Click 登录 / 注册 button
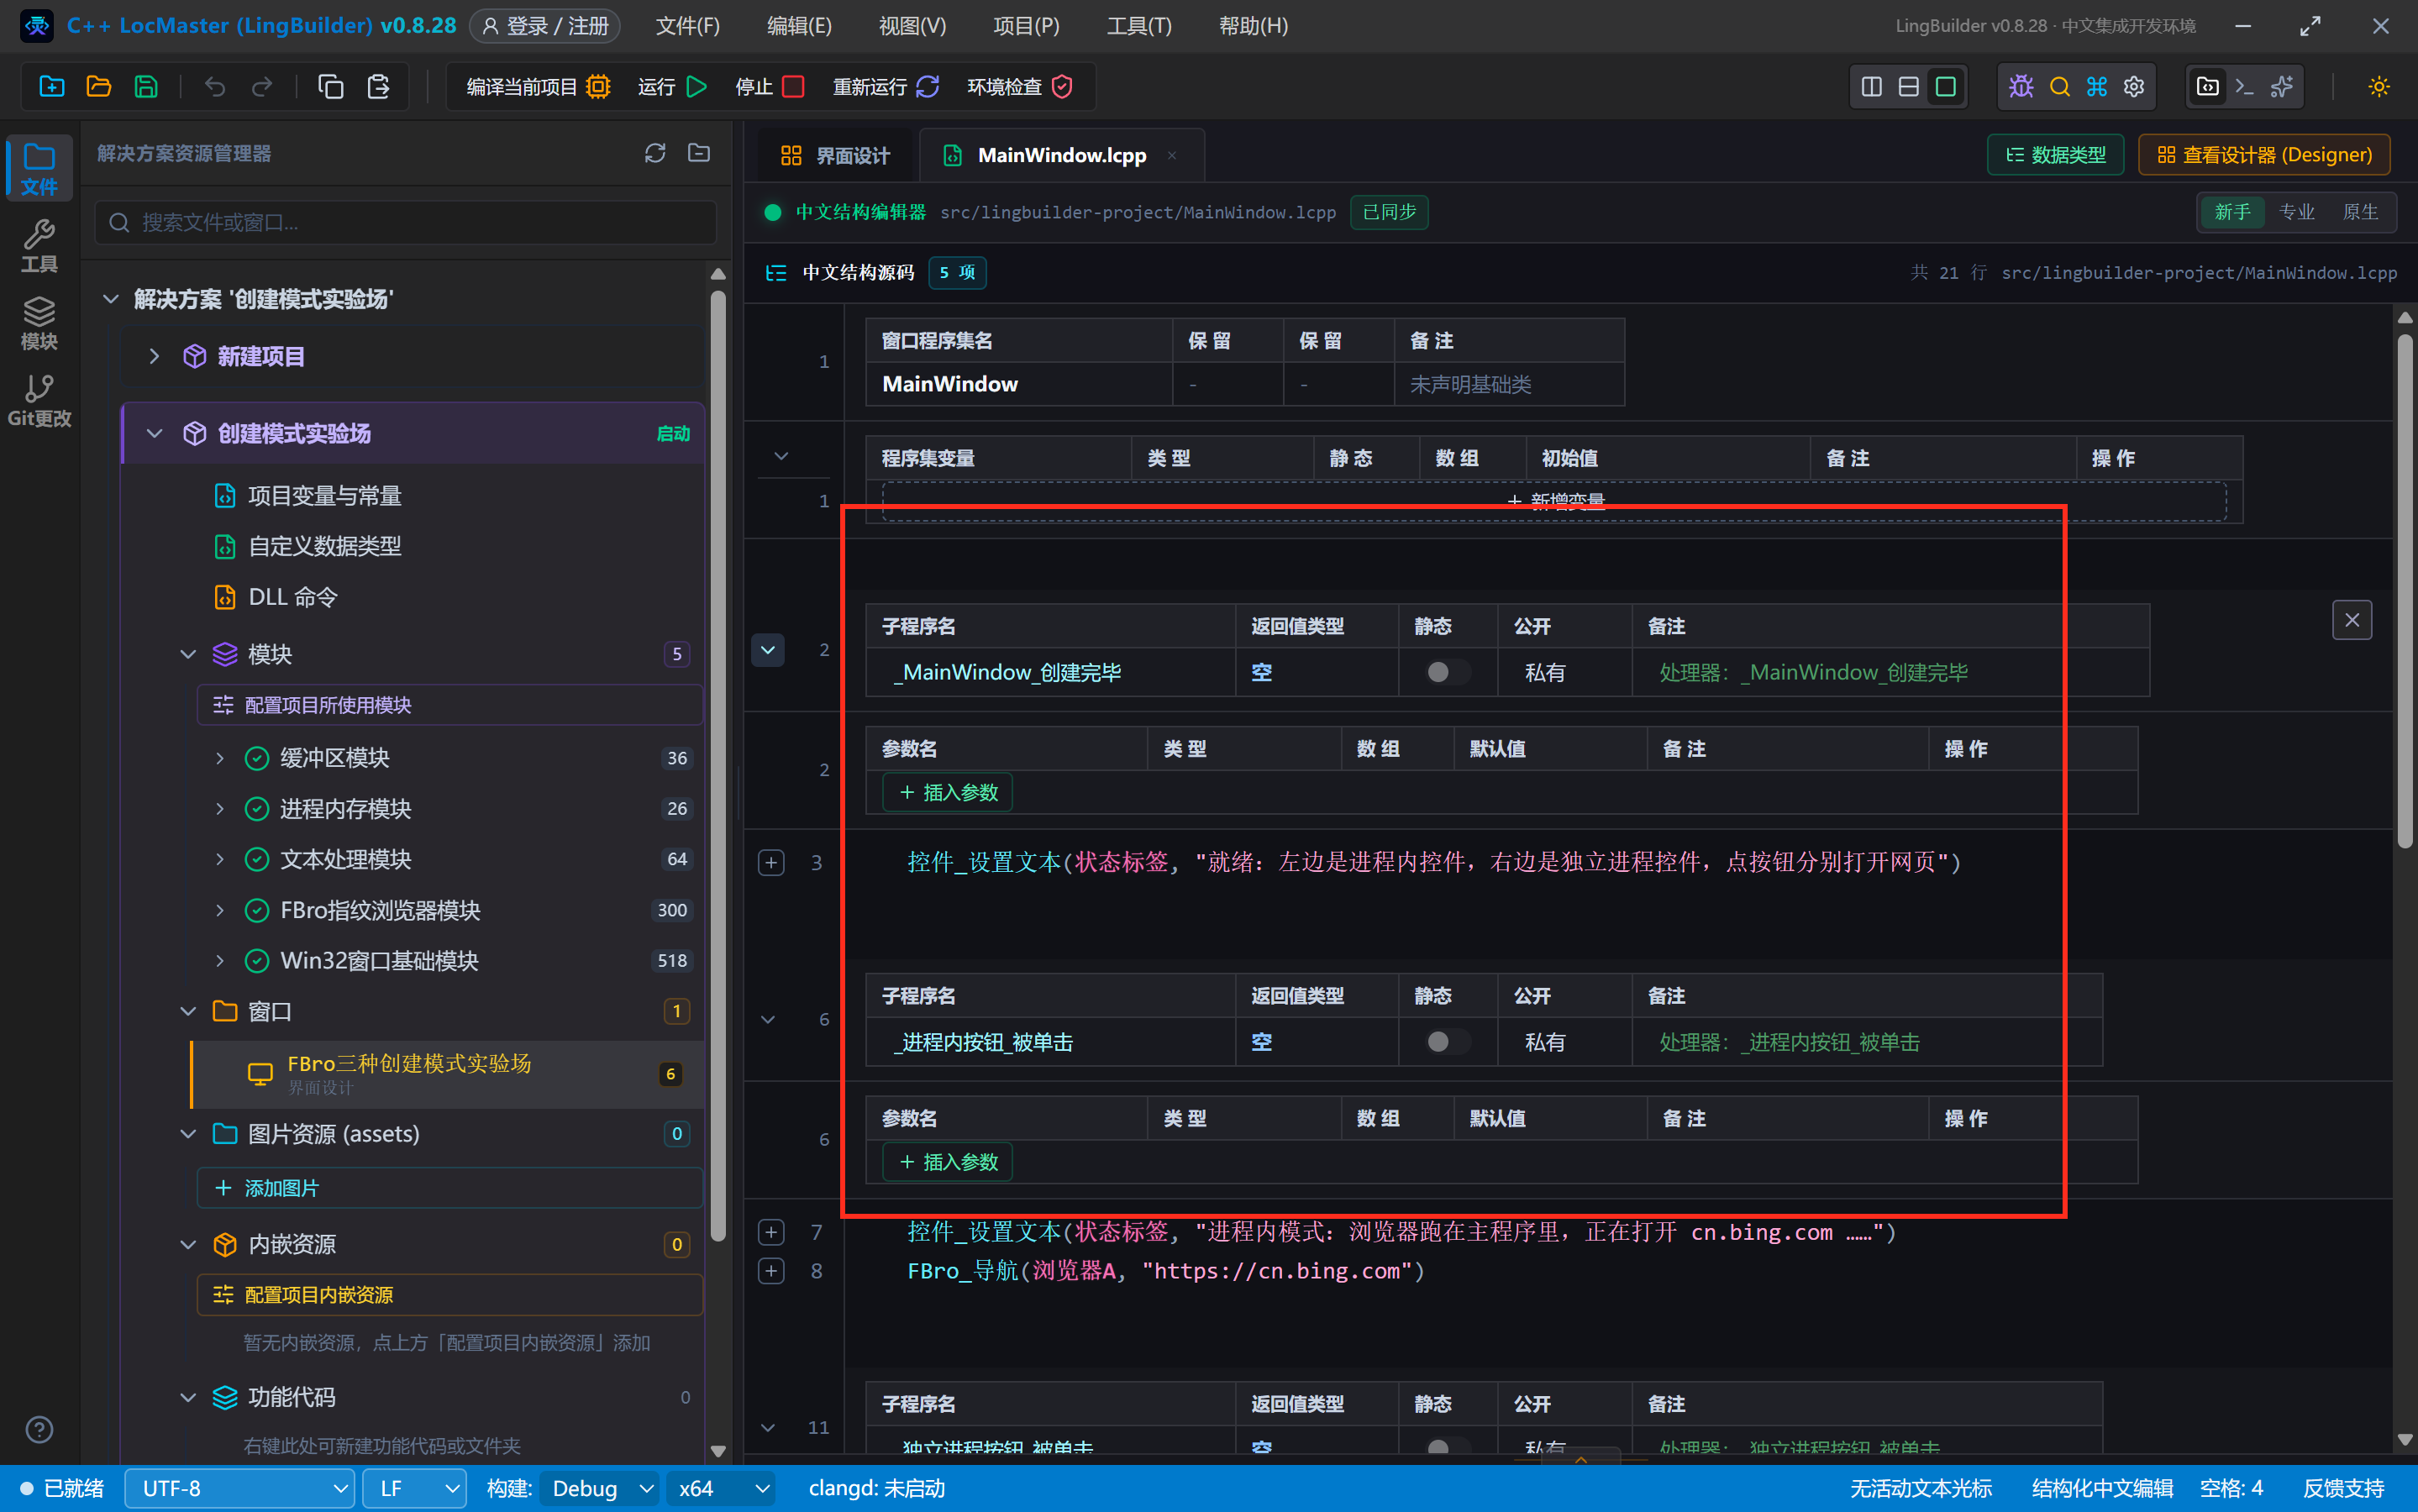This screenshot has height=1512, width=2418. click(x=544, y=26)
